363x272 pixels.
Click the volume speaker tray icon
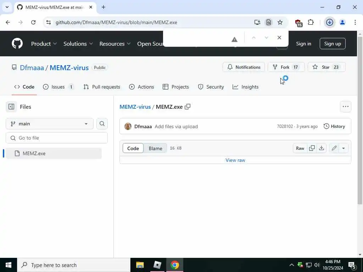[317, 265]
